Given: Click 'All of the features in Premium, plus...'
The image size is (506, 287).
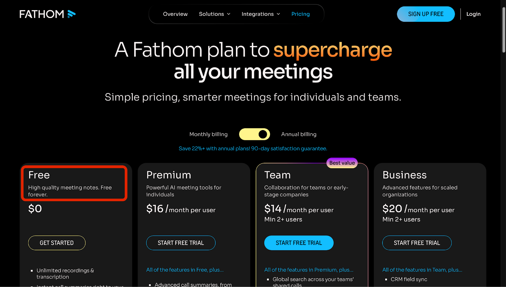Looking at the screenshot, I should click(x=309, y=270).
